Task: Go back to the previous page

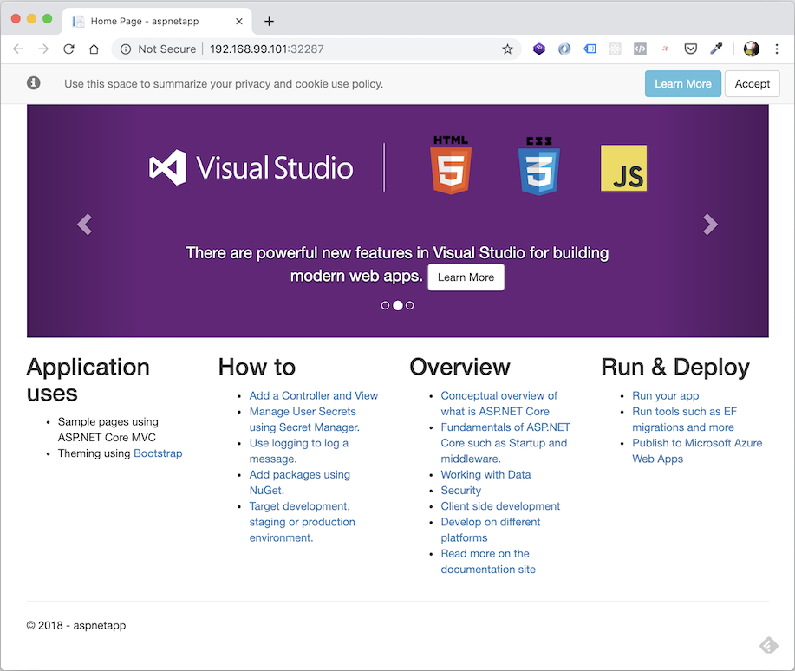Action: 18,49
